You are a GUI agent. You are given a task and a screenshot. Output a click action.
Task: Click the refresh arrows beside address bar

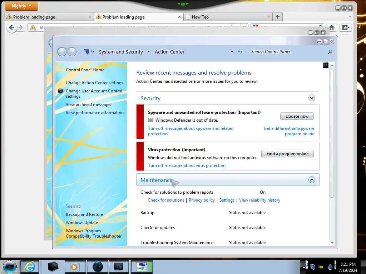pyautogui.click(x=240, y=52)
